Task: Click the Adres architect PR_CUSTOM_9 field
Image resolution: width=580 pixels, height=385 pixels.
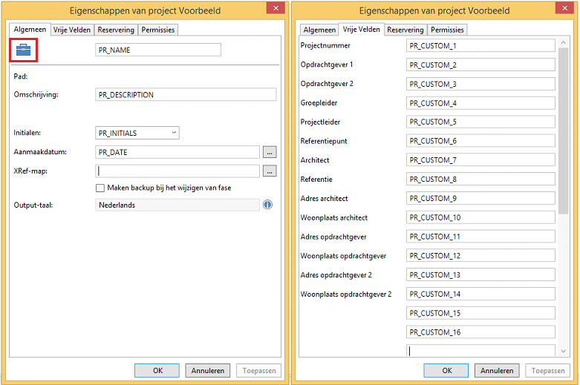Action: pyautogui.click(x=480, y=198)
